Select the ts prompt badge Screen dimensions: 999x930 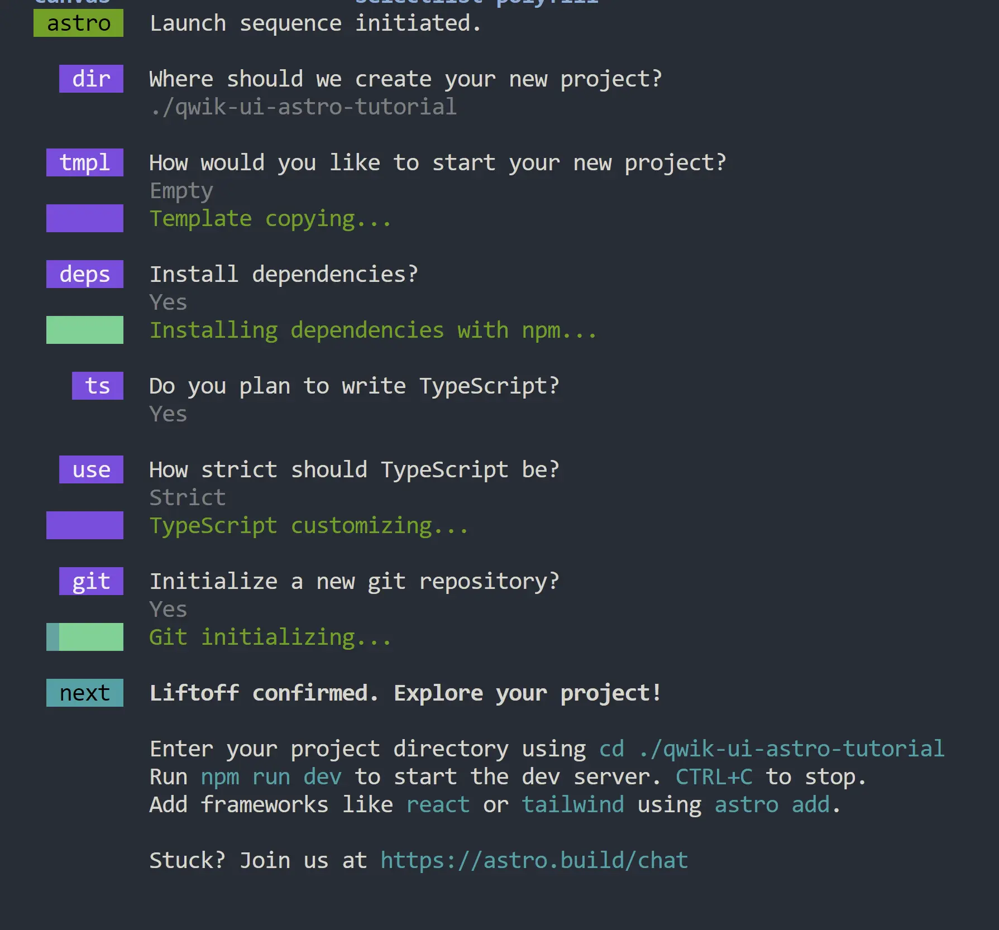tap(97, 386)
